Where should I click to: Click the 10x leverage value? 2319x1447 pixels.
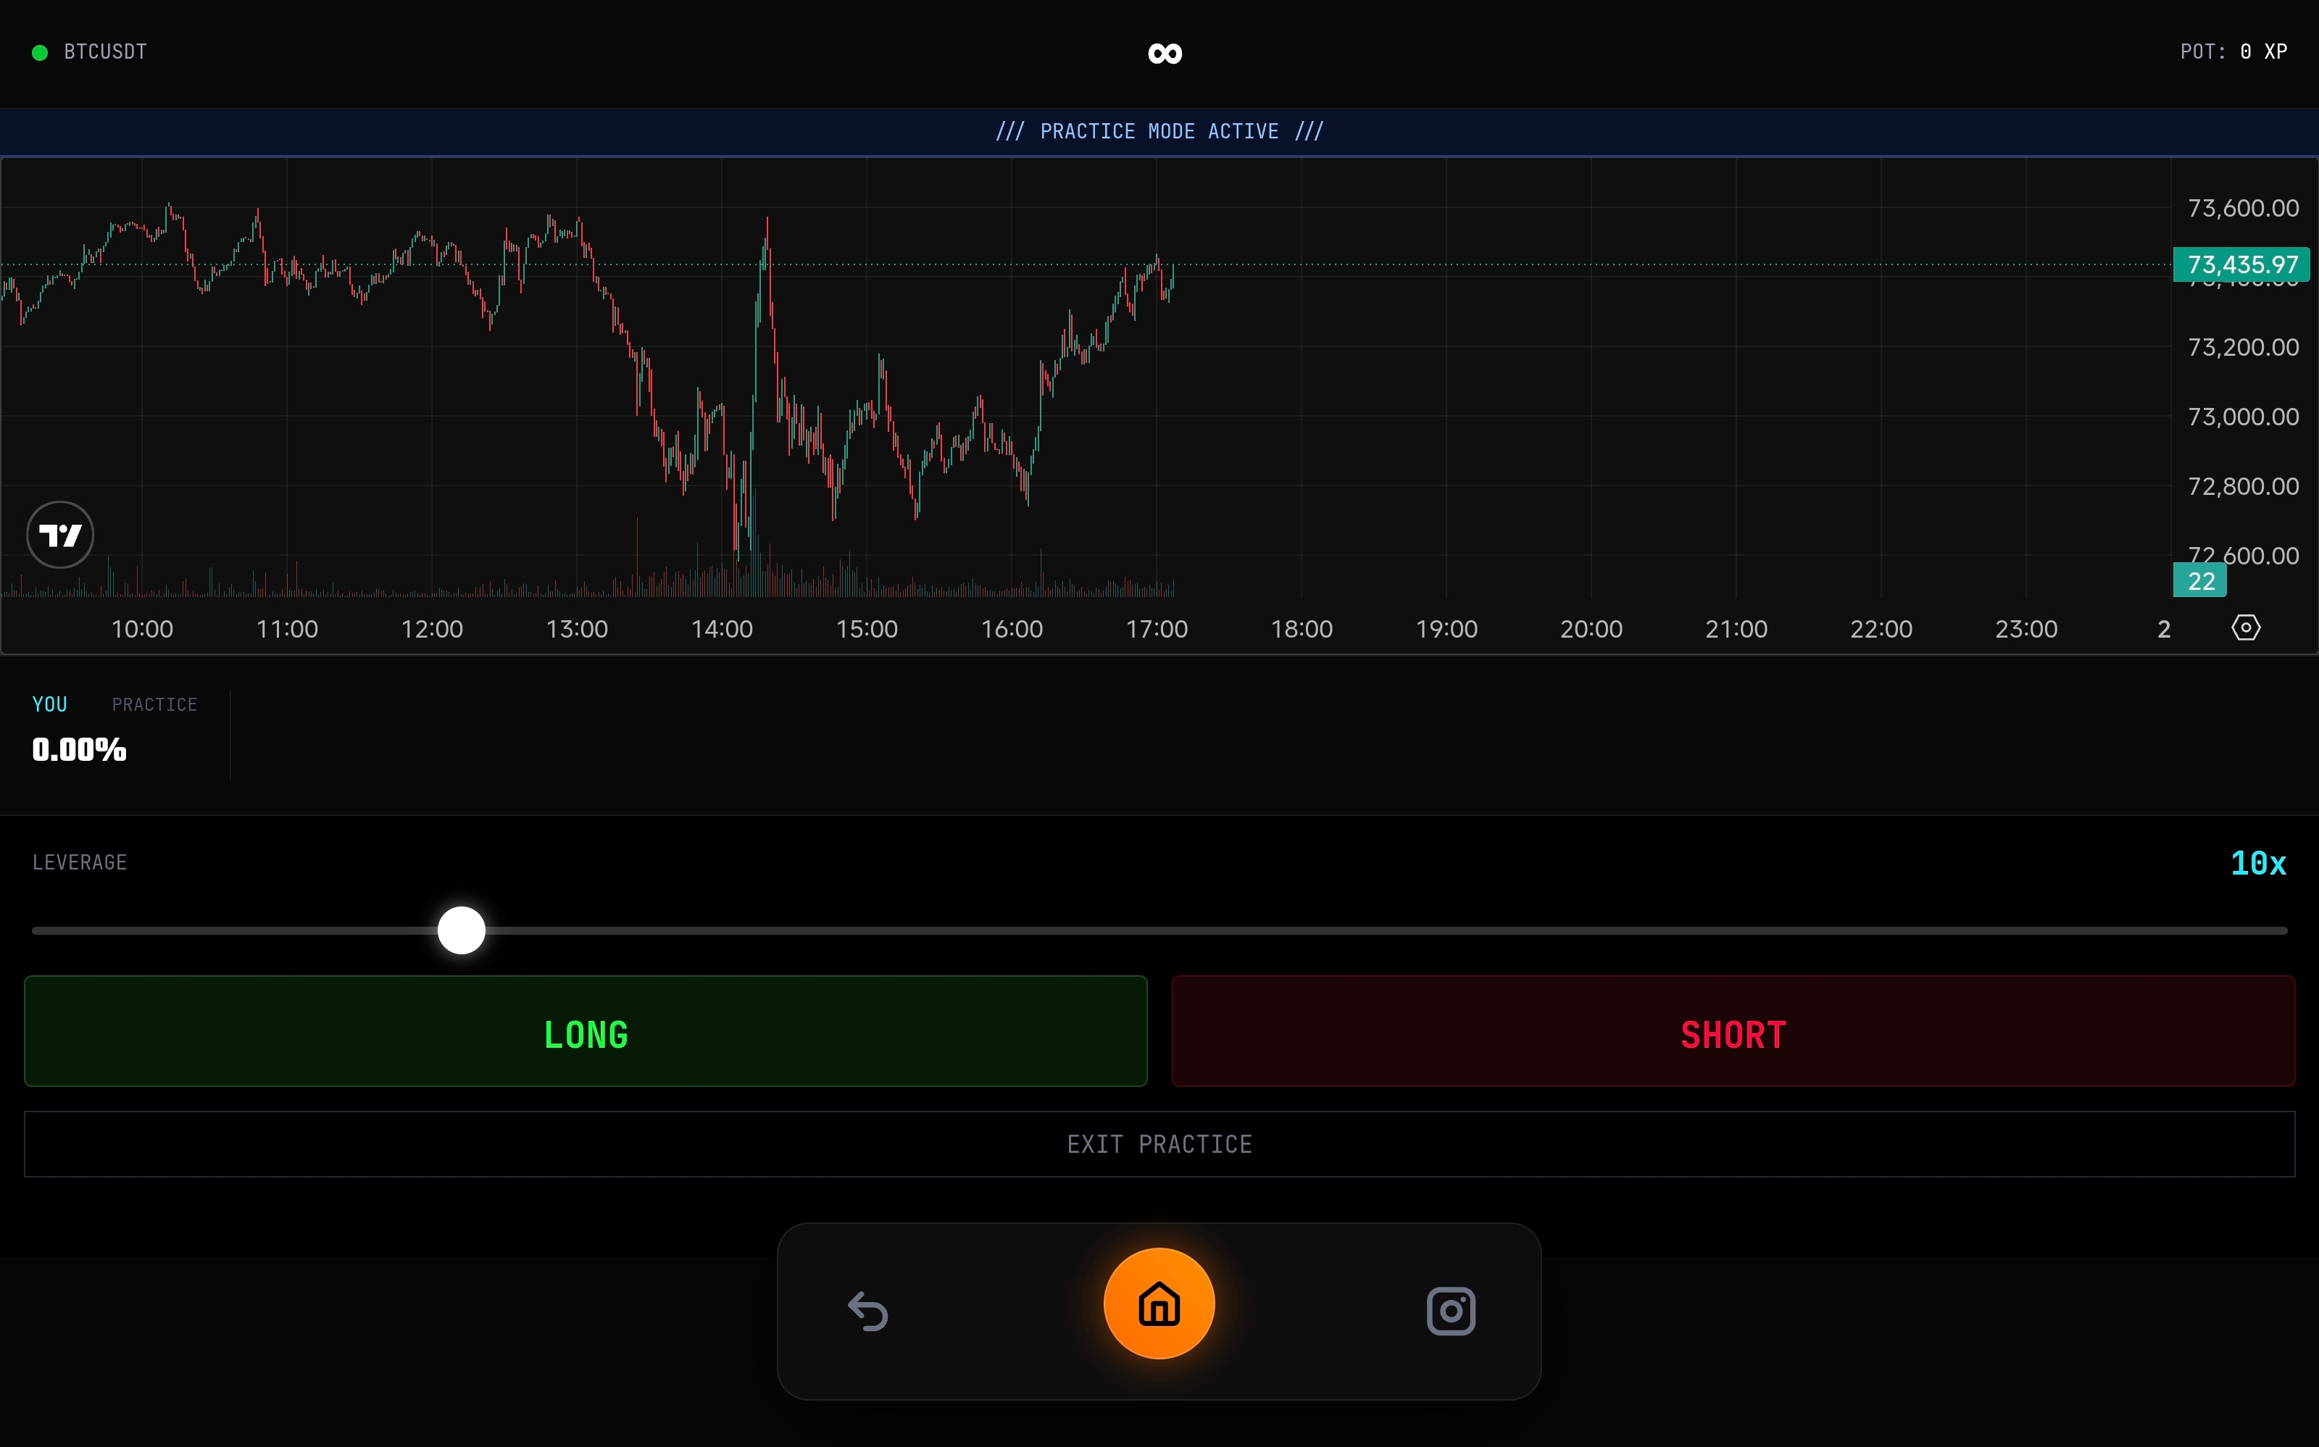pos(2259,864)
